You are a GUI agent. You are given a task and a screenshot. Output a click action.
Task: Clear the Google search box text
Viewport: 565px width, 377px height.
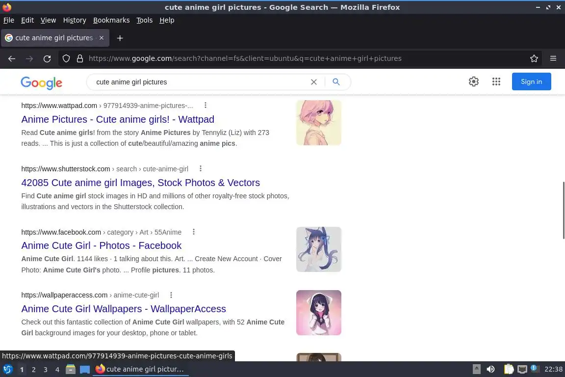point(314,82)
